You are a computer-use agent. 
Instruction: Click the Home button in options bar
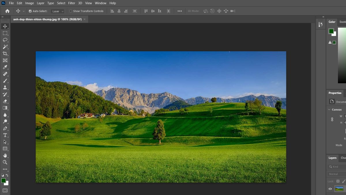pos(7,11)
